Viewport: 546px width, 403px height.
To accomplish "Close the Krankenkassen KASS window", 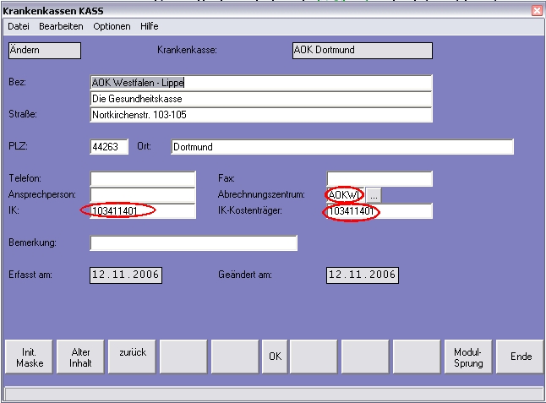I will pos(538,11).
